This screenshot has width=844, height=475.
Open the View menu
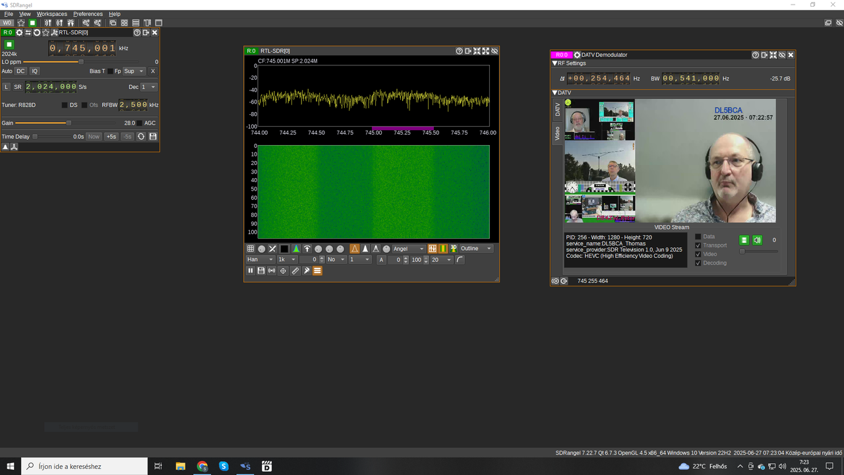(25, 14)
